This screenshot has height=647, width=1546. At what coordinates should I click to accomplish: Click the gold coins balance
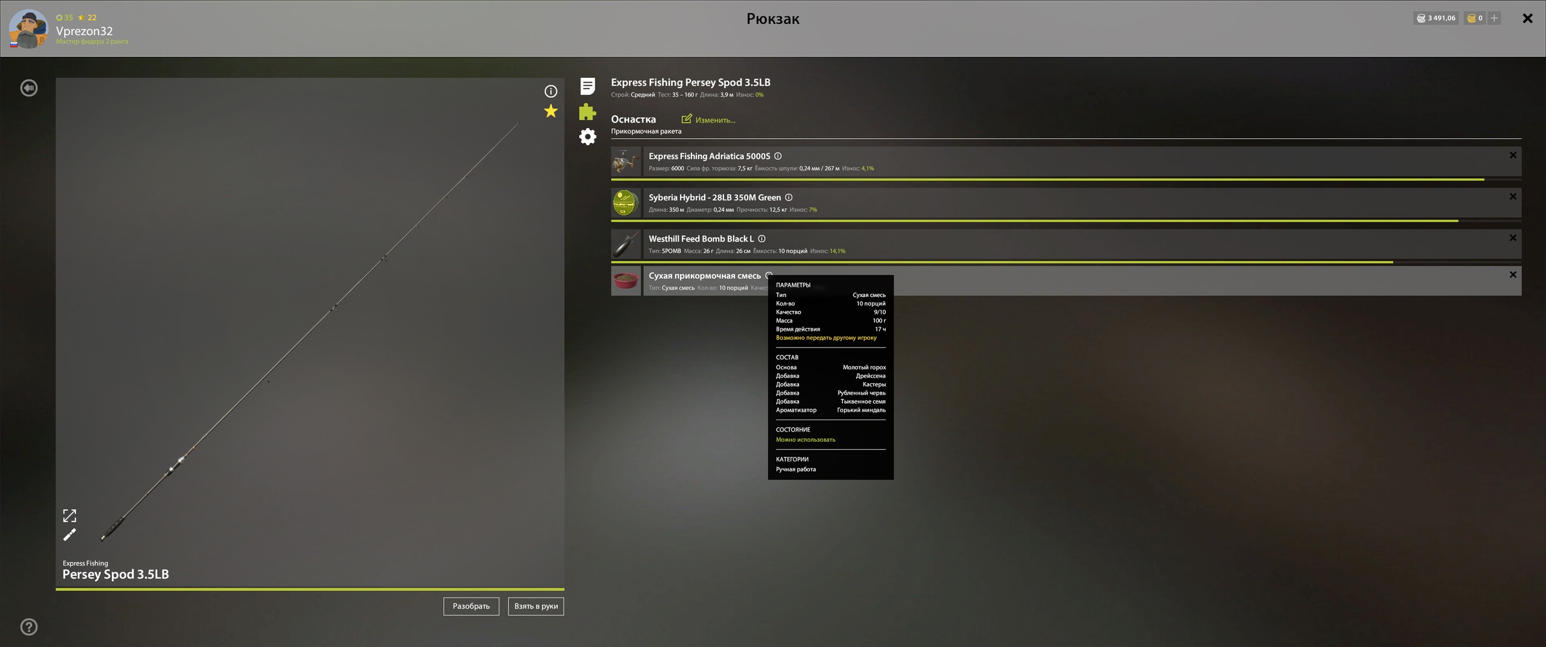coord(1475,18)
